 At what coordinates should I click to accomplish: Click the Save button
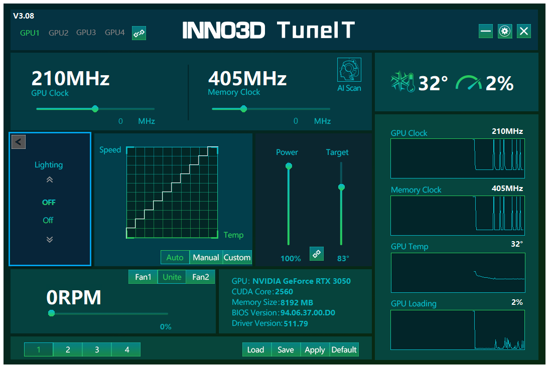click(286, 349)
